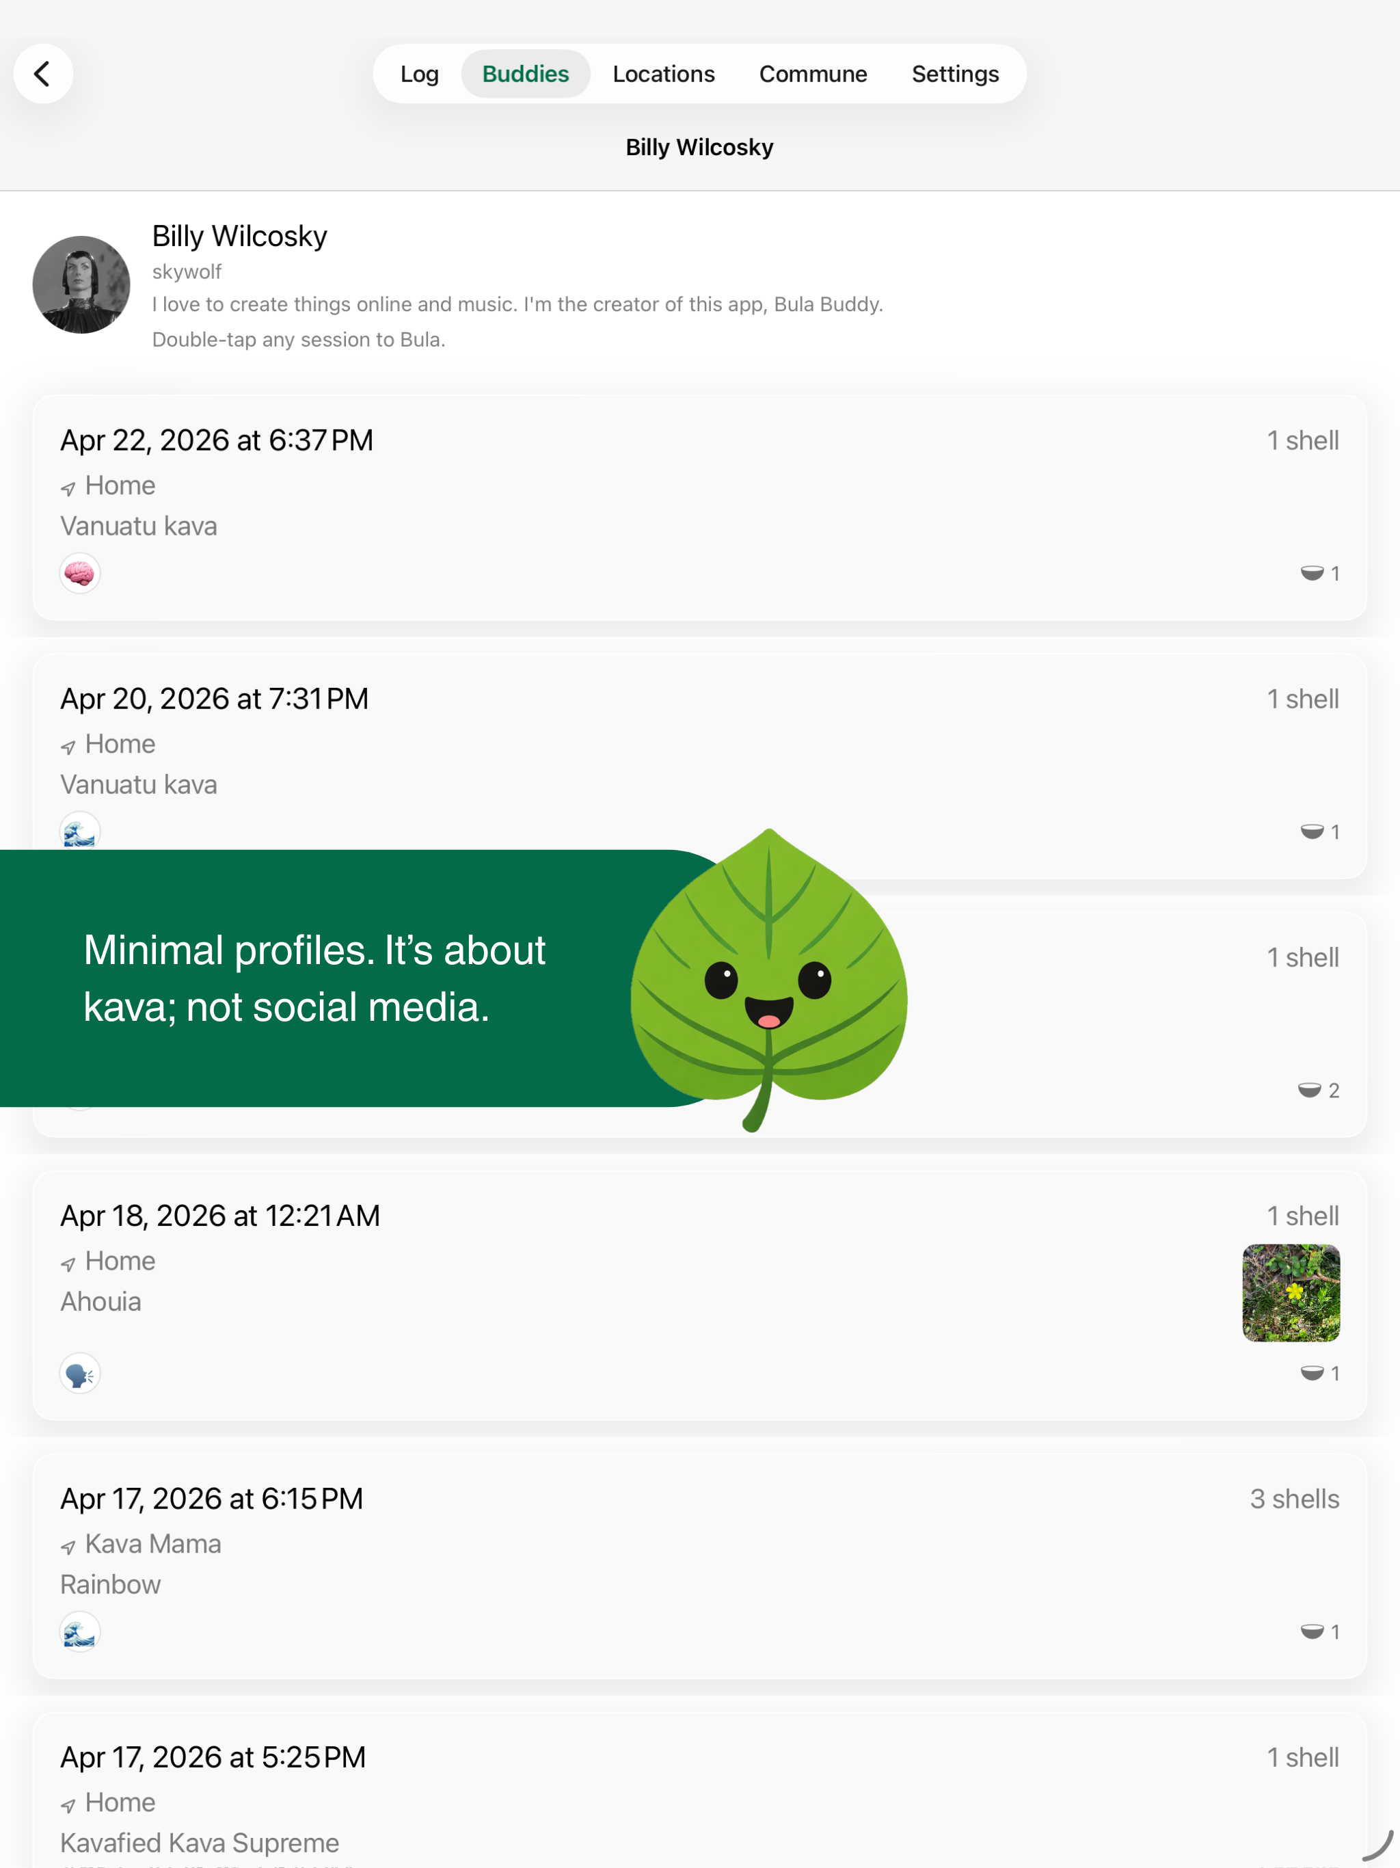Tap the wave emoji on Apr 20 session
This screenshot has height=1868, width=1400.
click(80, 831)
